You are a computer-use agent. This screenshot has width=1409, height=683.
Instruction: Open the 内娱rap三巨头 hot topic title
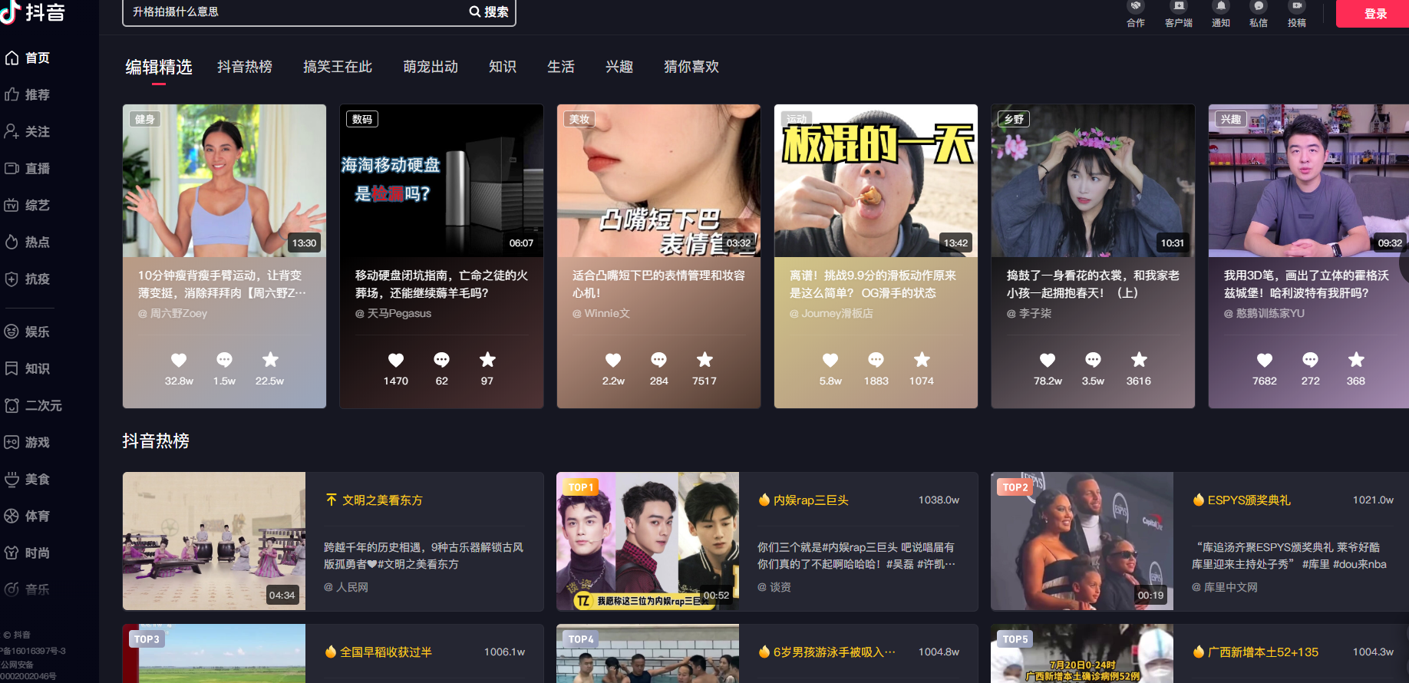[x=811, y=500]
